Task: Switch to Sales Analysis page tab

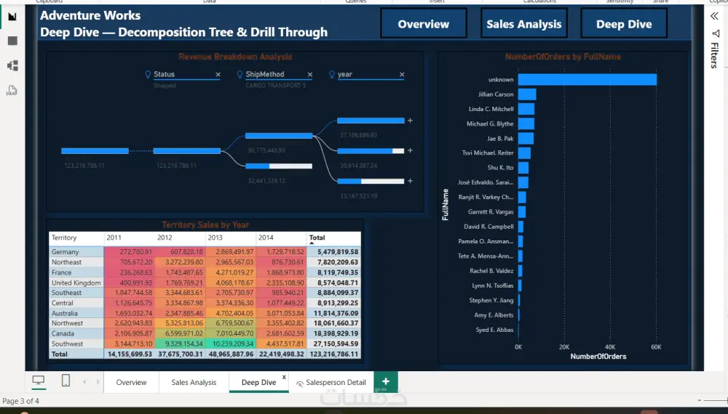Action: (x=194, y=382)
